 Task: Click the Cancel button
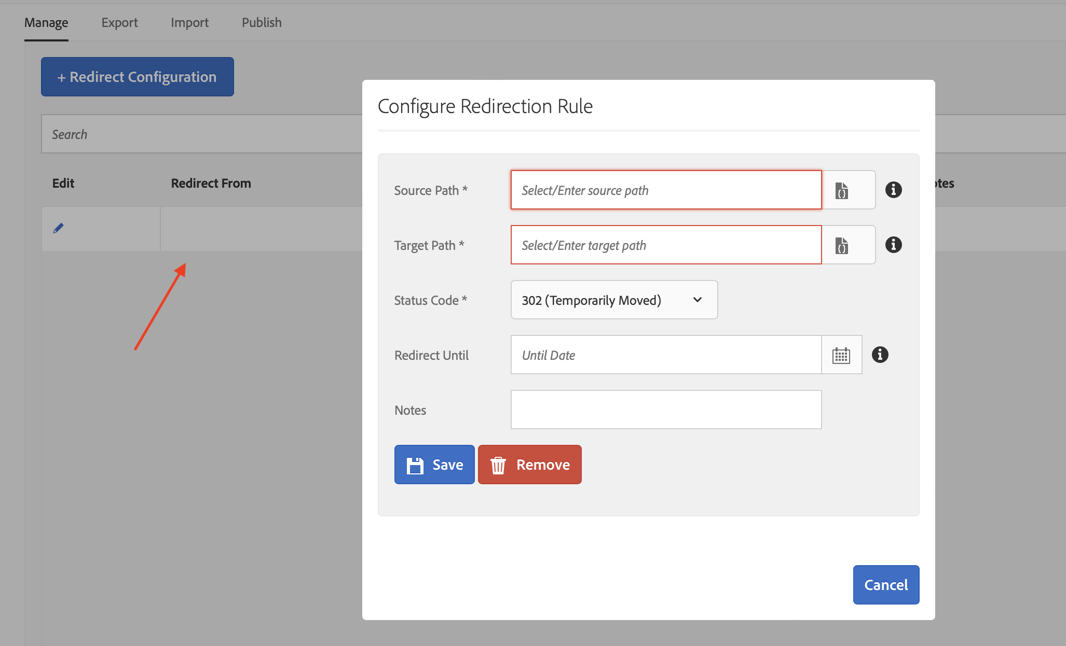[x=886, y=584]
